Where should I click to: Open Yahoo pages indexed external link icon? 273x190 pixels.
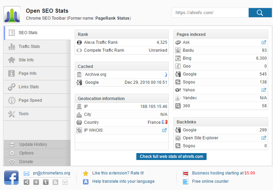(x=264, y=90)
